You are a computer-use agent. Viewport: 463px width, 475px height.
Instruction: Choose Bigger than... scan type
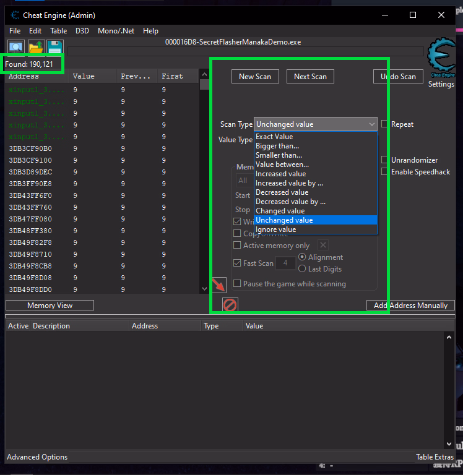(x=316, y=146)
